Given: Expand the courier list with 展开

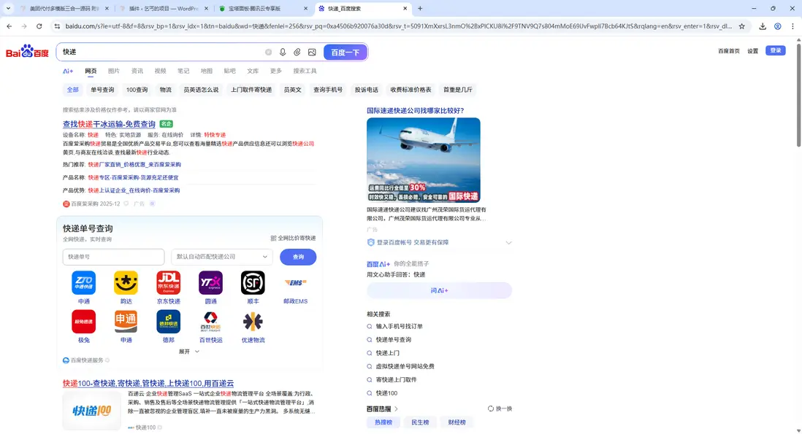Looking at the screenshot, I should tap(188, 352).
